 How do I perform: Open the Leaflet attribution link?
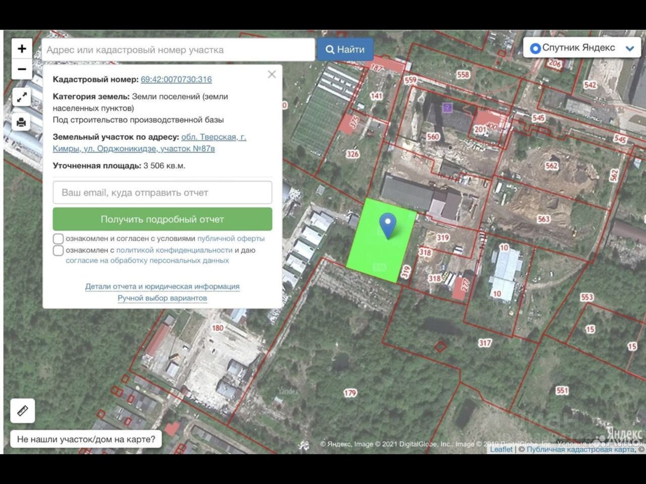tap(501, 449)
